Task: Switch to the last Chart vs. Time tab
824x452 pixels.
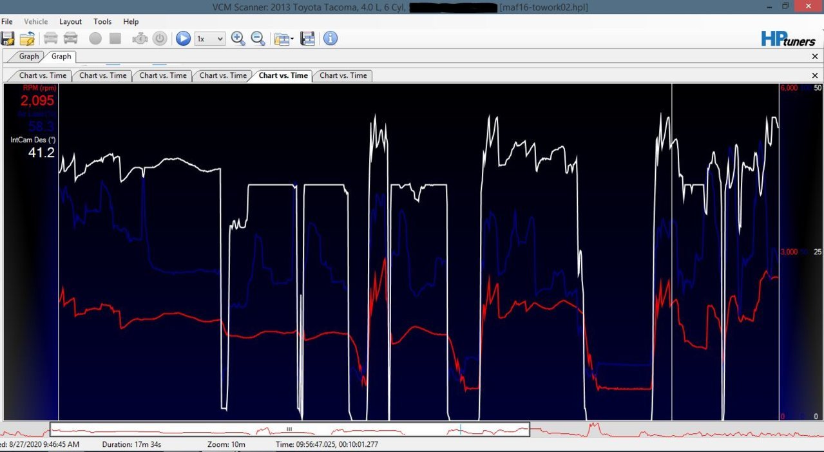Action: point(343,75)
